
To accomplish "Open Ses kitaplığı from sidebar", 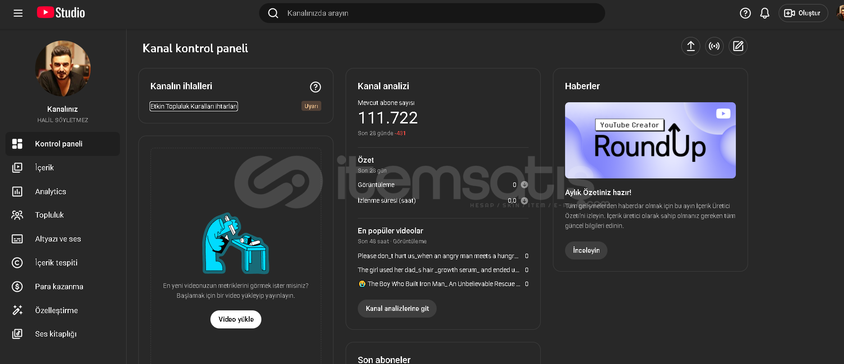I will pos(63,334).
